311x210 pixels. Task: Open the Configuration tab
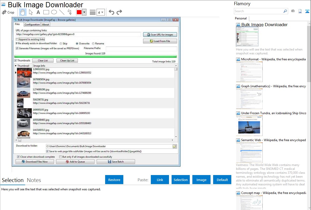[32, 25]
